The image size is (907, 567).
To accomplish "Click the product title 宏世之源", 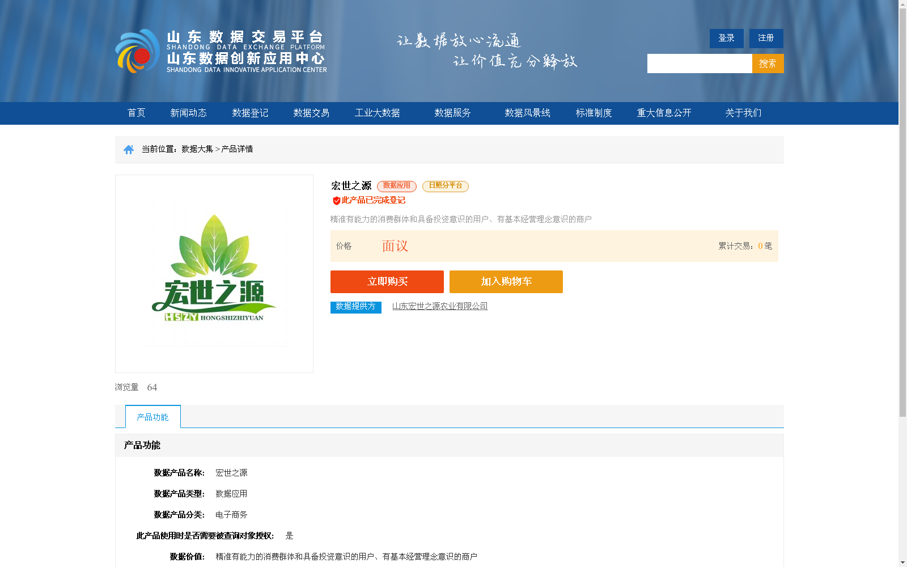I will tap(351, 186).
